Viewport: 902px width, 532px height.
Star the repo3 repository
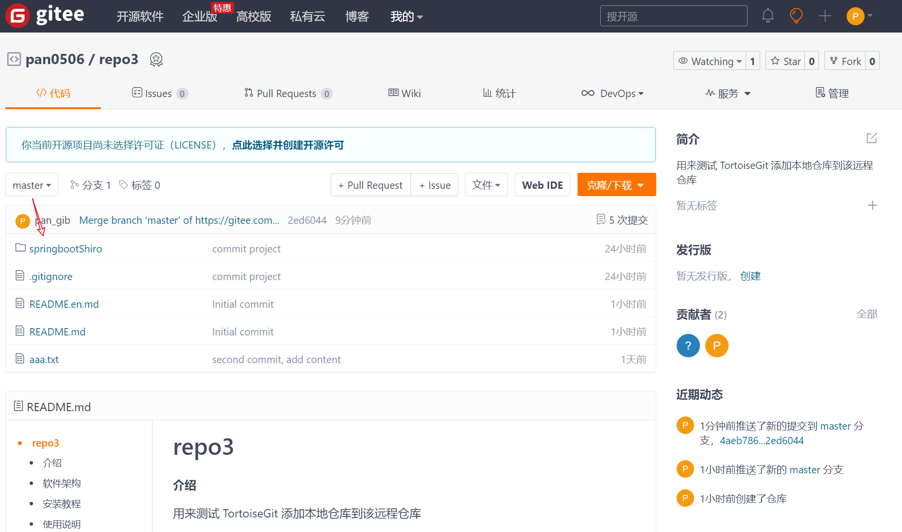tap(786, 61)
